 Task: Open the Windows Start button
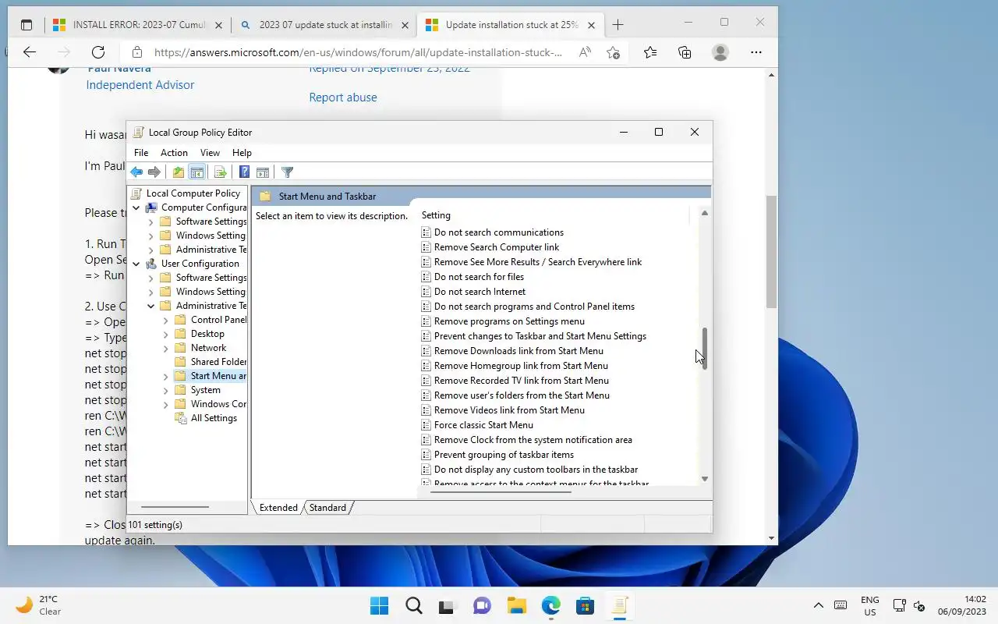379,606
